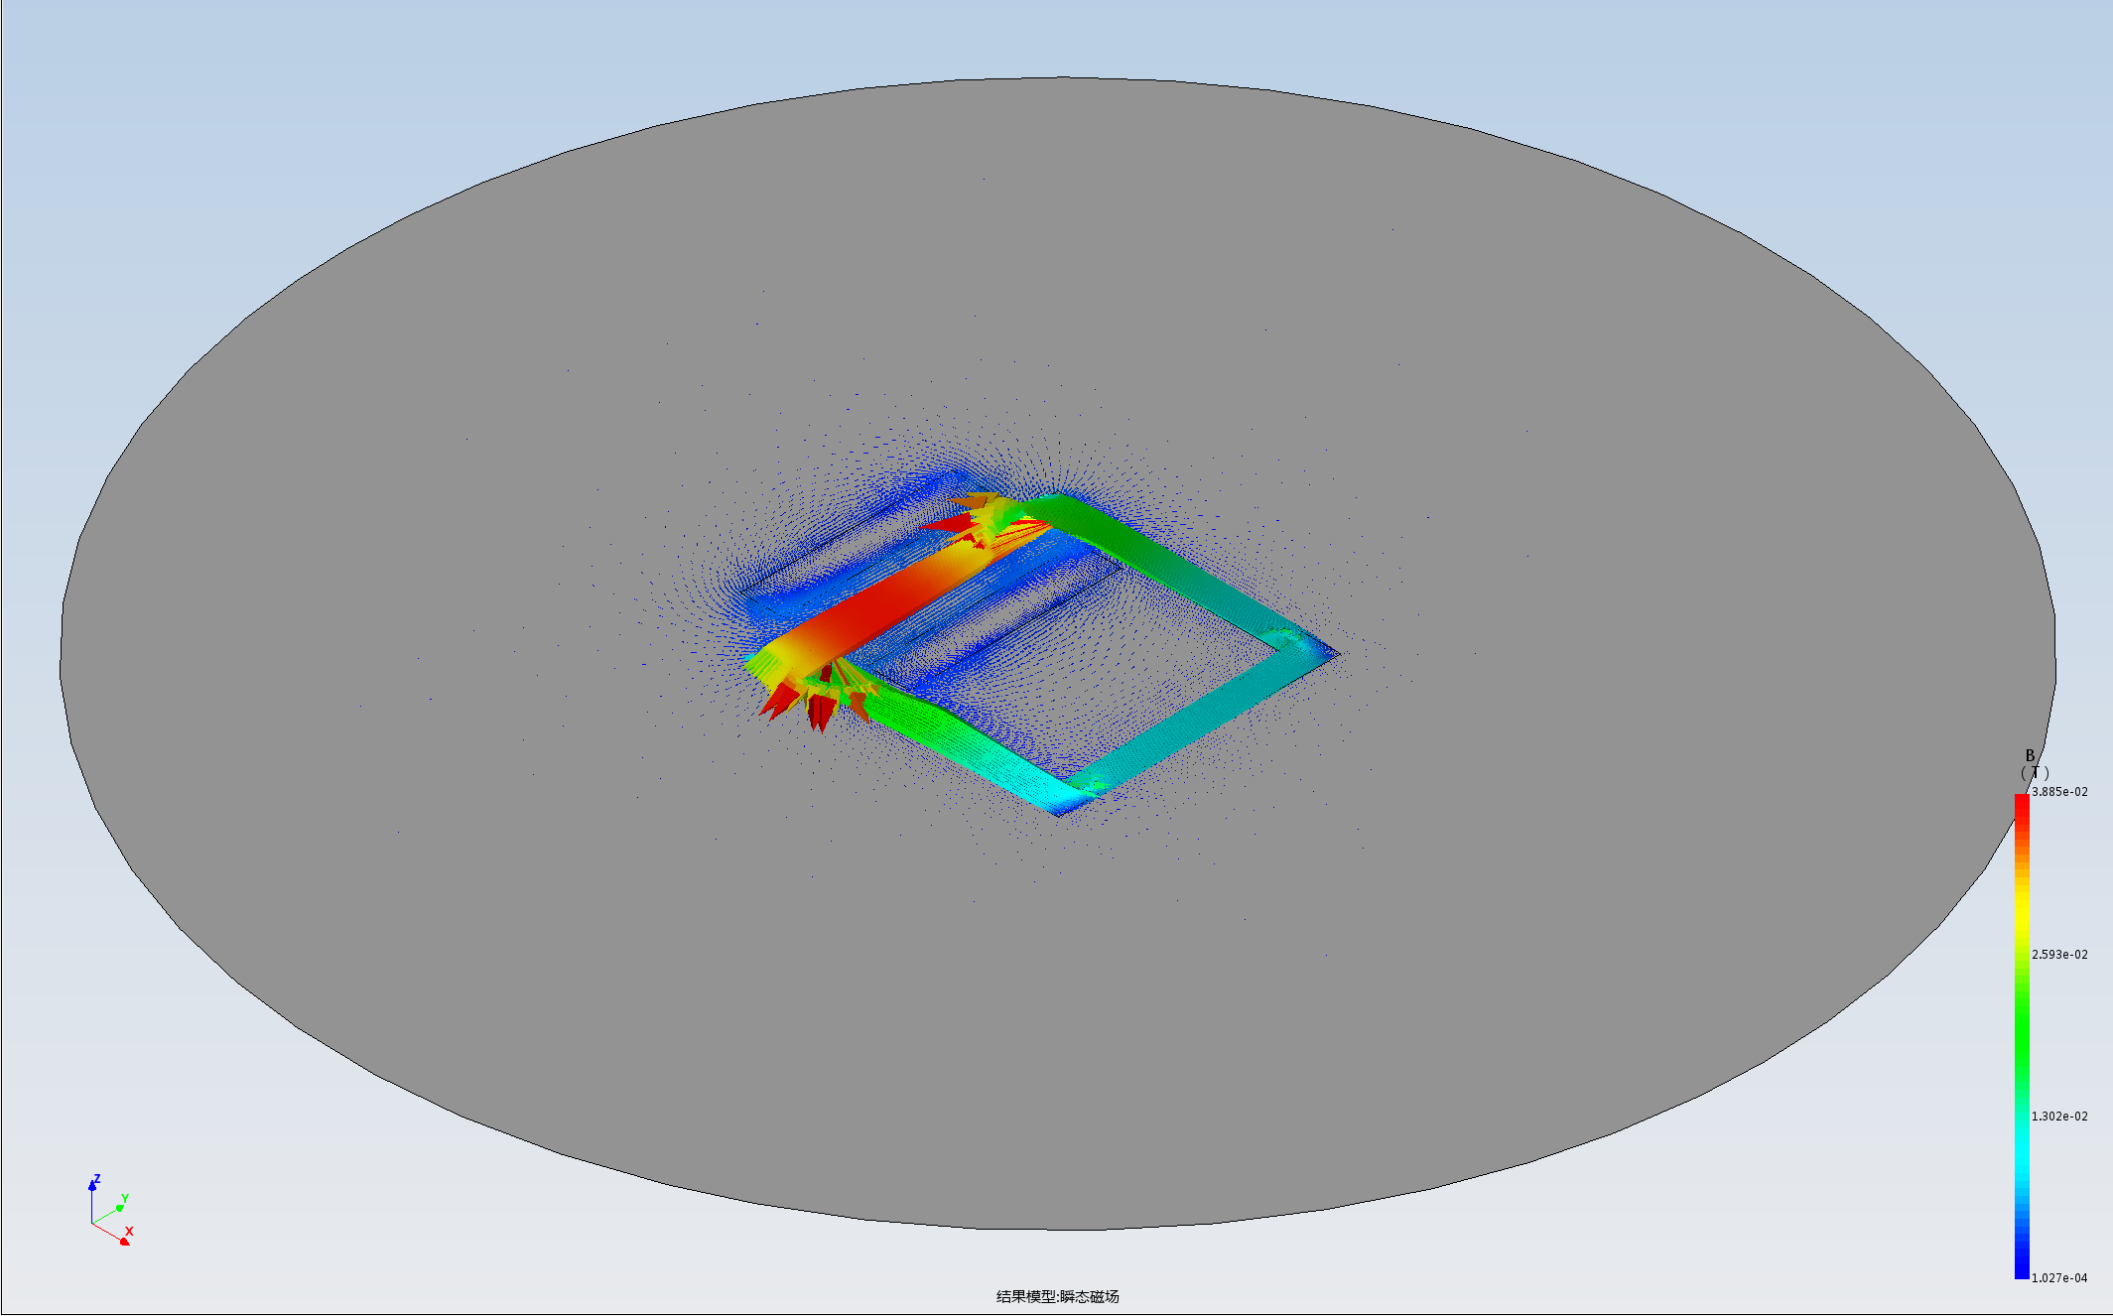Click the 1.302e-02 legend value
This screenshot has width=2113, height=1316.
(2059, 1117)
